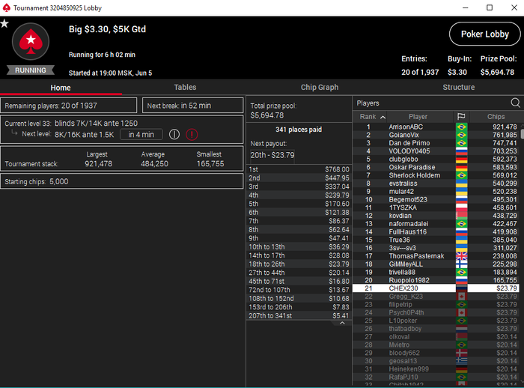Click the UK flag beside ThomasPasternak
The image size is (524, 388).
tap(462, 256)
